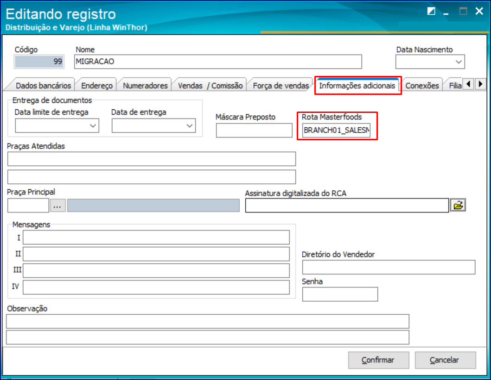The width and height of the screenshot is (491, 380).
Task: Click the Código field showing 99
Action: point(39,62)
